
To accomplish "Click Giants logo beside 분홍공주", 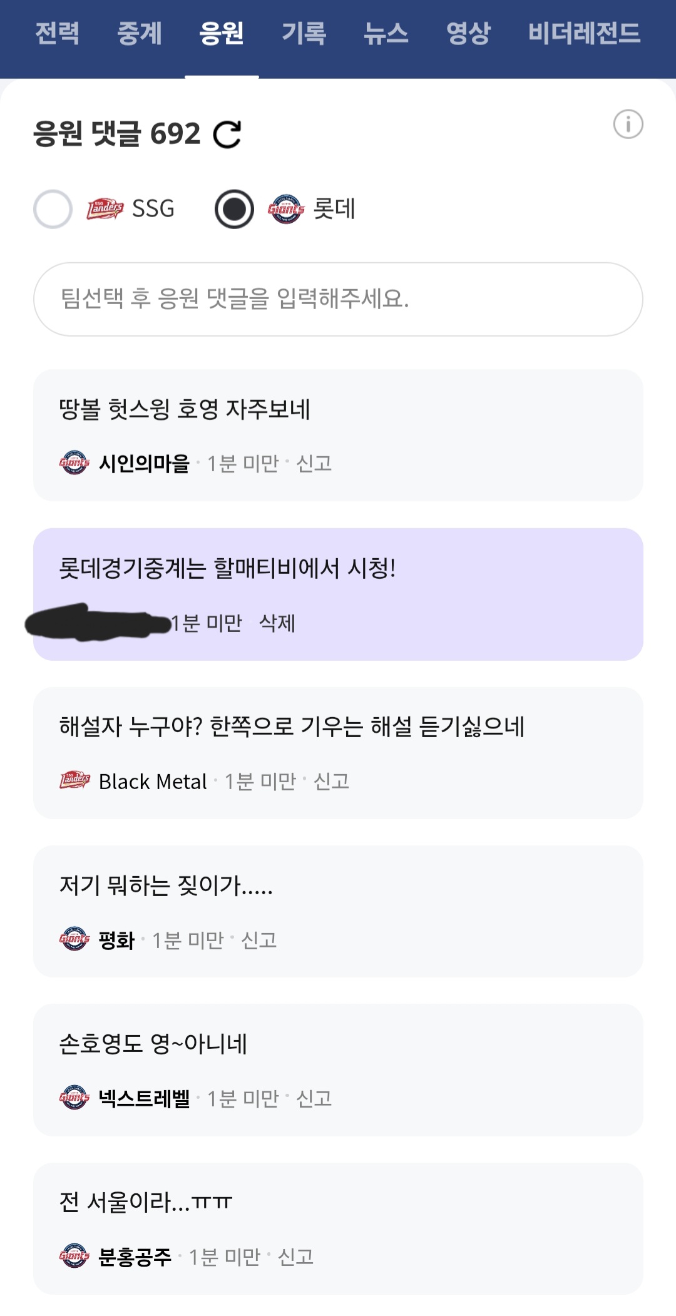I will pos(74,1256).
